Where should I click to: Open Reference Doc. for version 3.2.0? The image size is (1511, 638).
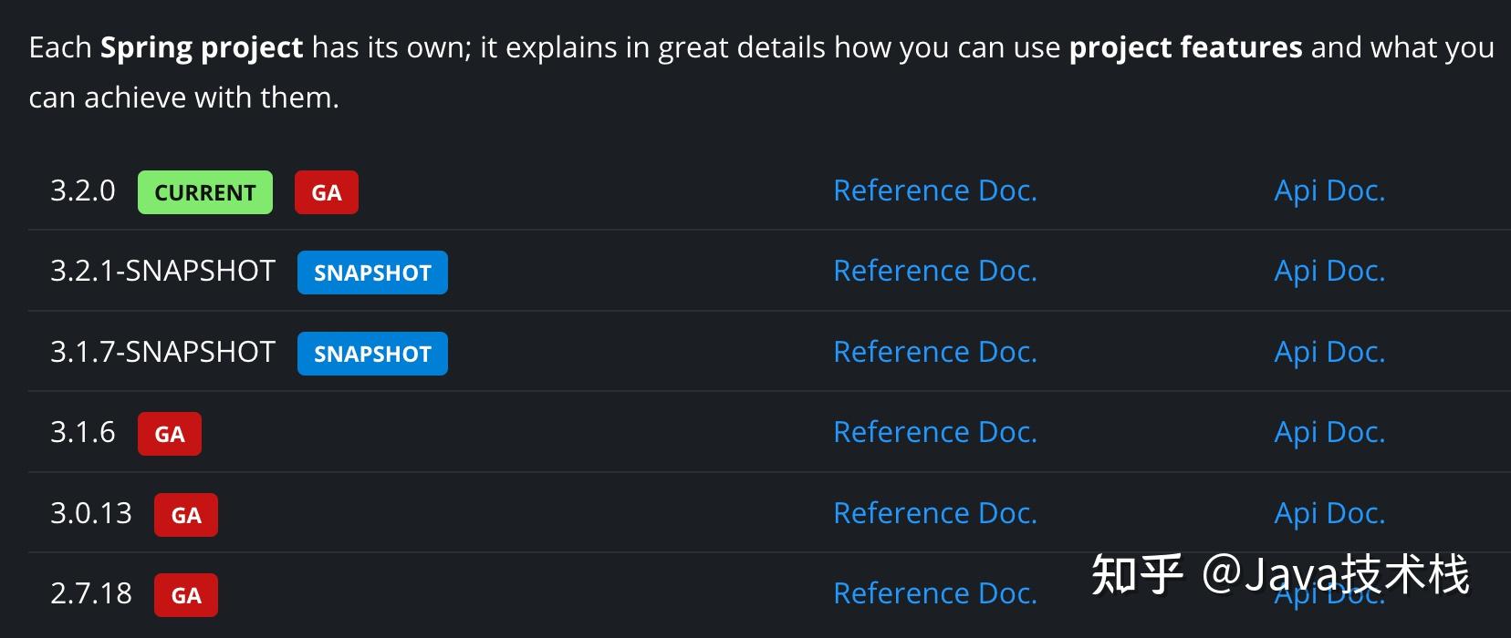(x=935, y=190)
